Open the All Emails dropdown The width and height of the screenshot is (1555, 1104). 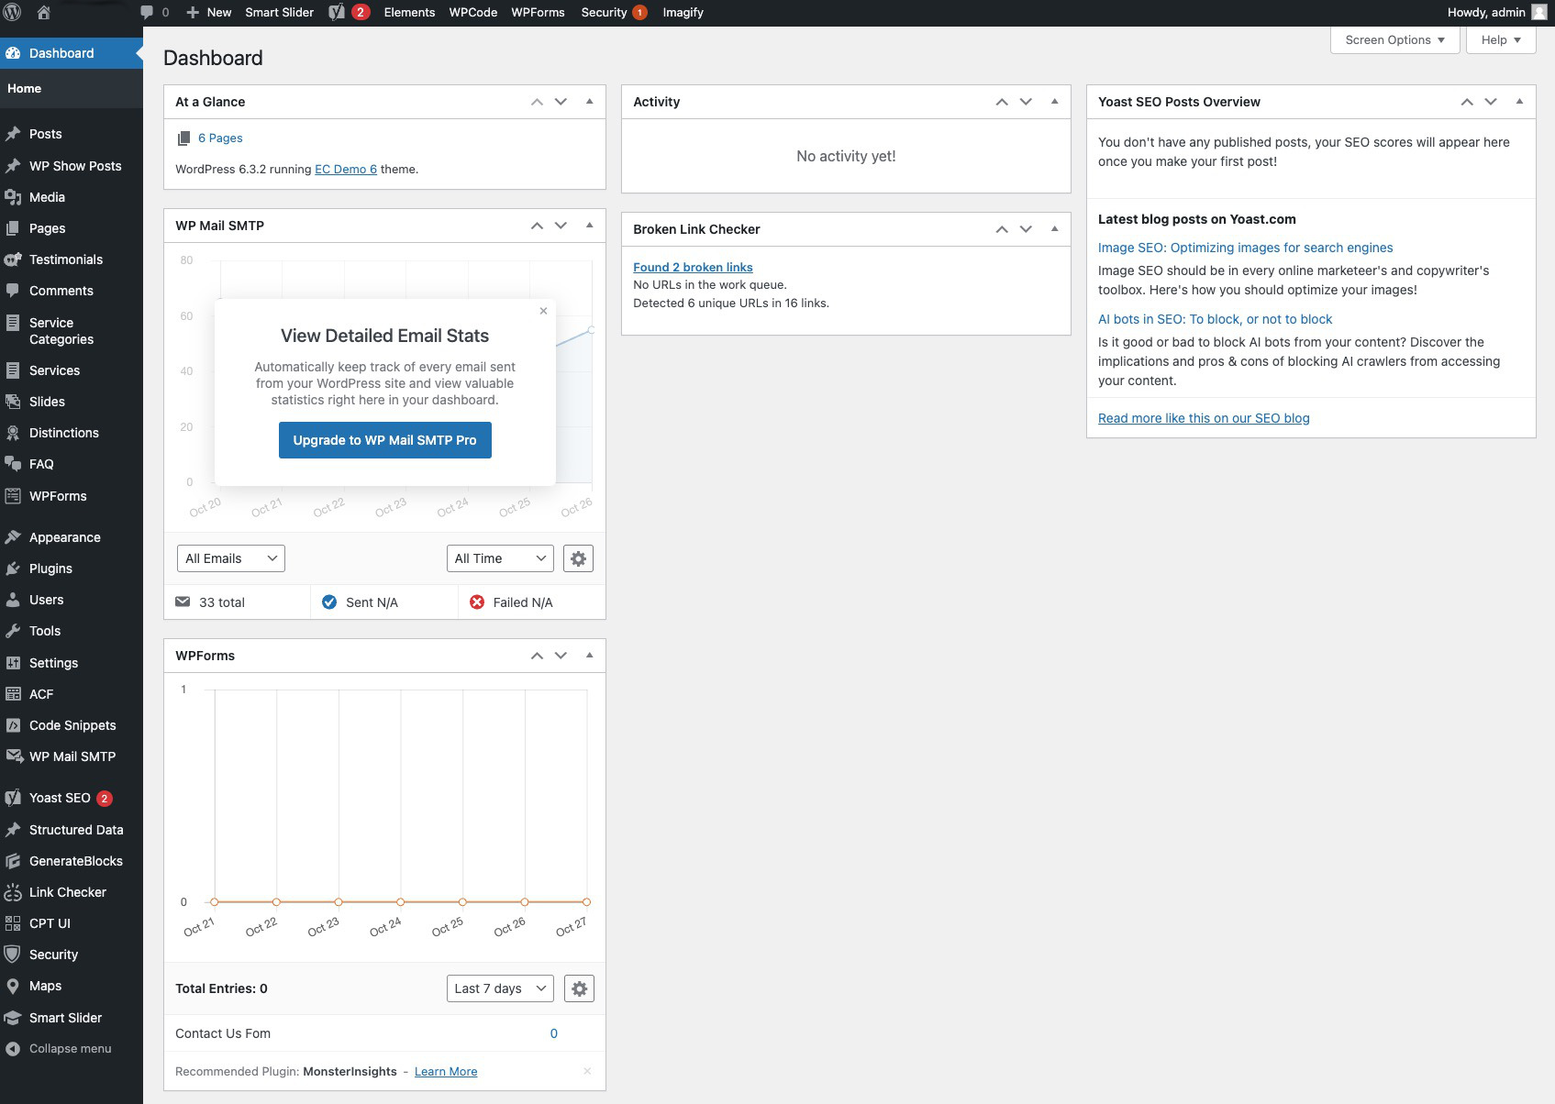[x=230, y=558]
